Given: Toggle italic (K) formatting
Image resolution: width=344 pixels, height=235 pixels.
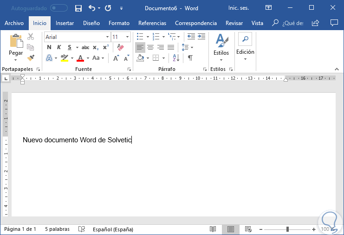Looking at the screenshot, I should coord(59,47).
